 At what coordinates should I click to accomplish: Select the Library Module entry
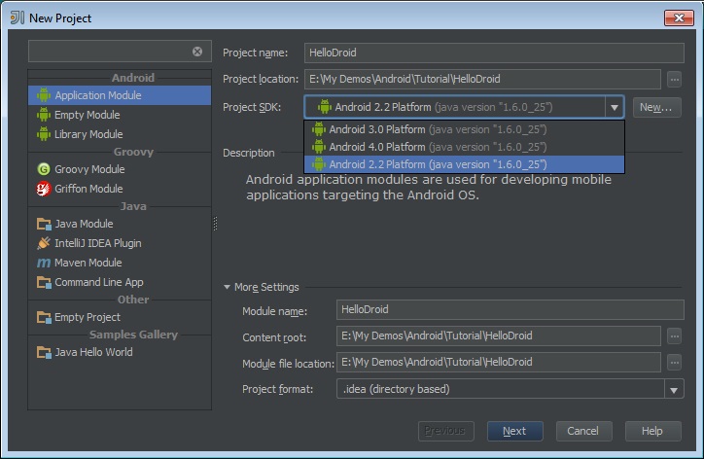120,134
